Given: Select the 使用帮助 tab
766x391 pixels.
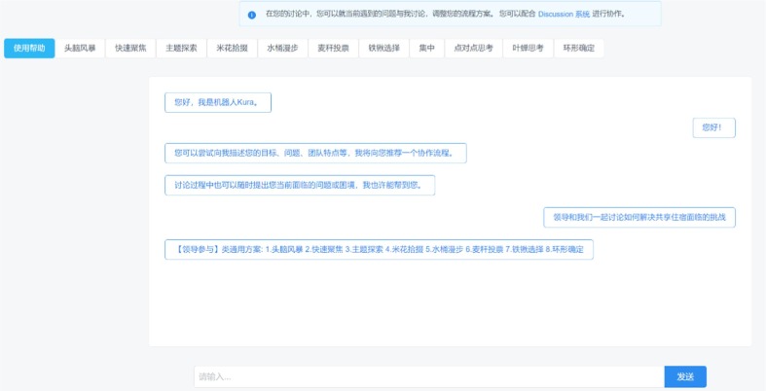Looking at the screenshot, I should tap(29, 48).
